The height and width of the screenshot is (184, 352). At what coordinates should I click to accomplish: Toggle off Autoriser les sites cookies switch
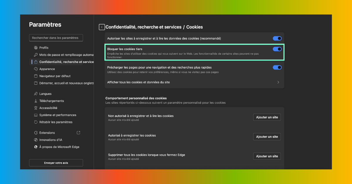[x=277, y=38]
